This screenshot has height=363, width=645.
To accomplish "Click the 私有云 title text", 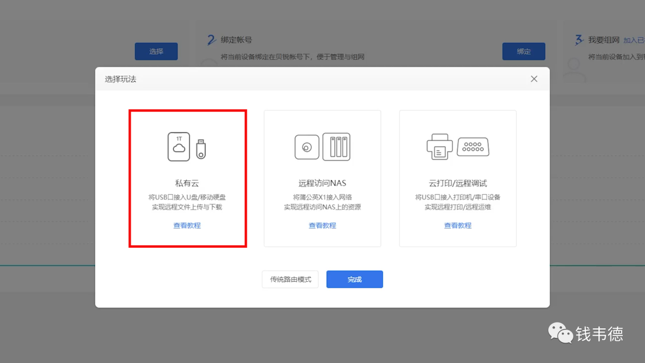I will [187, 183].
